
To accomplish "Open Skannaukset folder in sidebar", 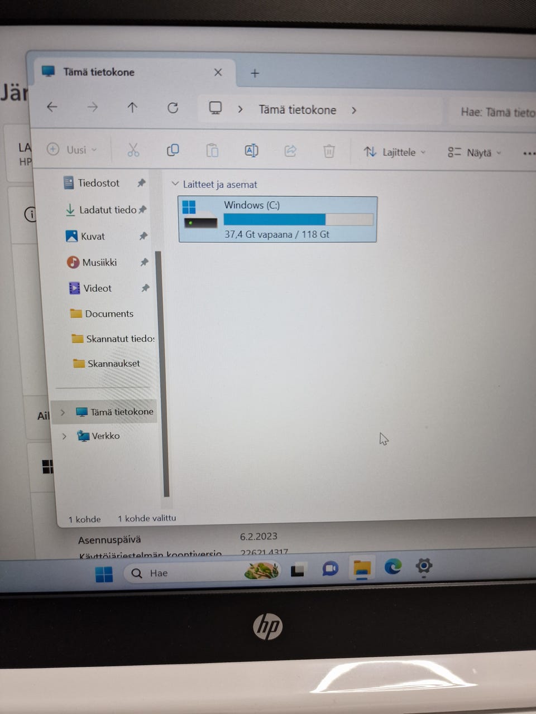I will coord(113,363).
